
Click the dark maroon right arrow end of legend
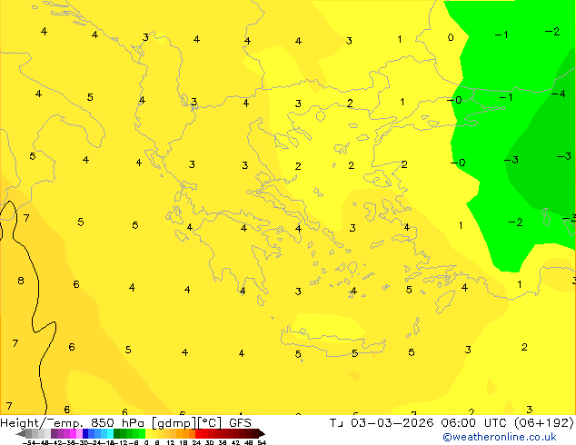pyautogui.click(x=262, y=434)
